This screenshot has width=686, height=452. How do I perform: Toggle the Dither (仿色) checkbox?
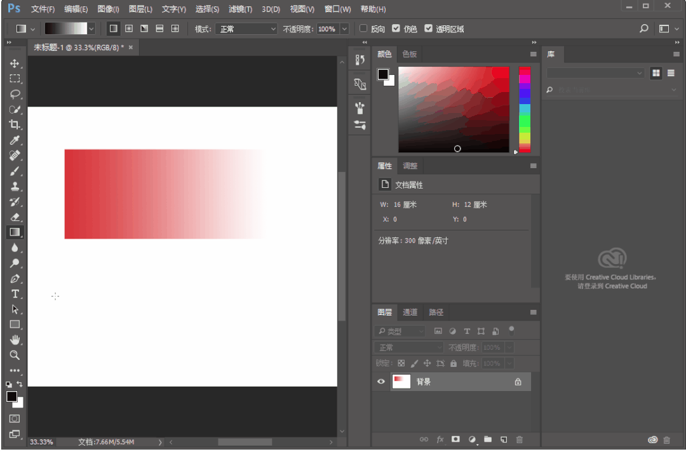(396, 29)
